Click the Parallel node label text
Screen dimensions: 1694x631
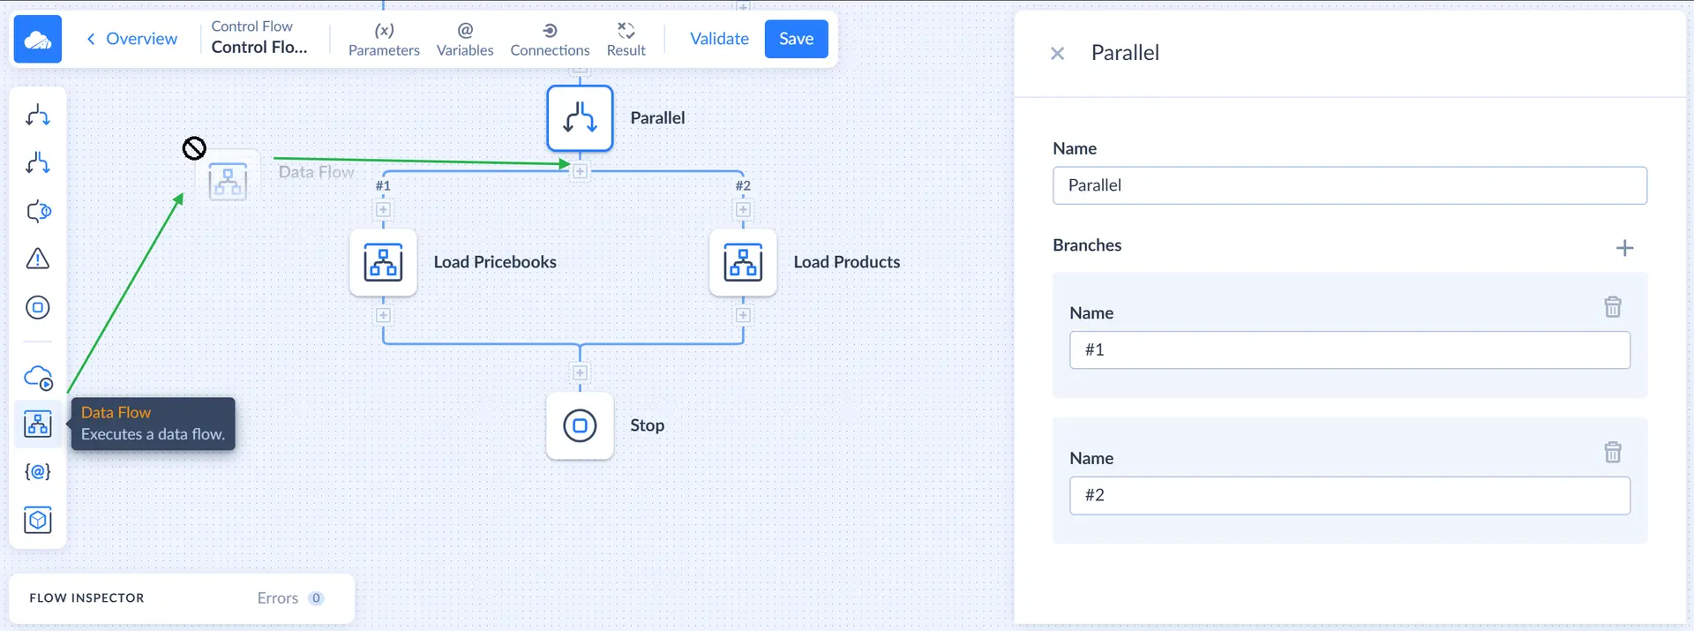(657, 118)
